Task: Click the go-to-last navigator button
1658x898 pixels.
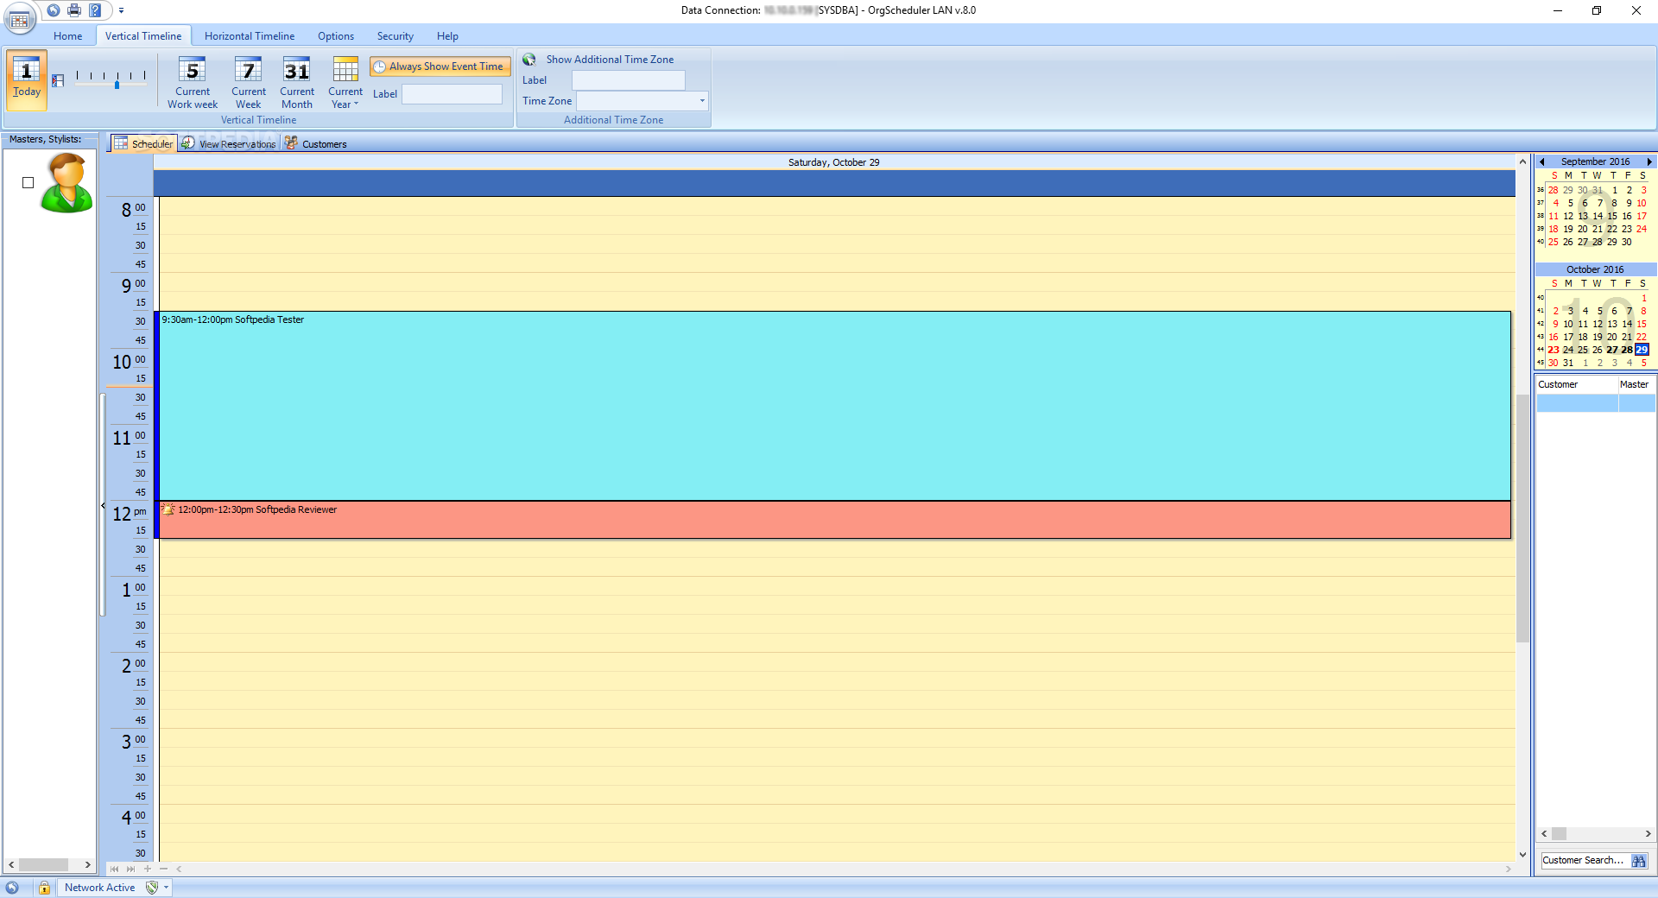Action: pyautogui.click(x=130, y=869)
